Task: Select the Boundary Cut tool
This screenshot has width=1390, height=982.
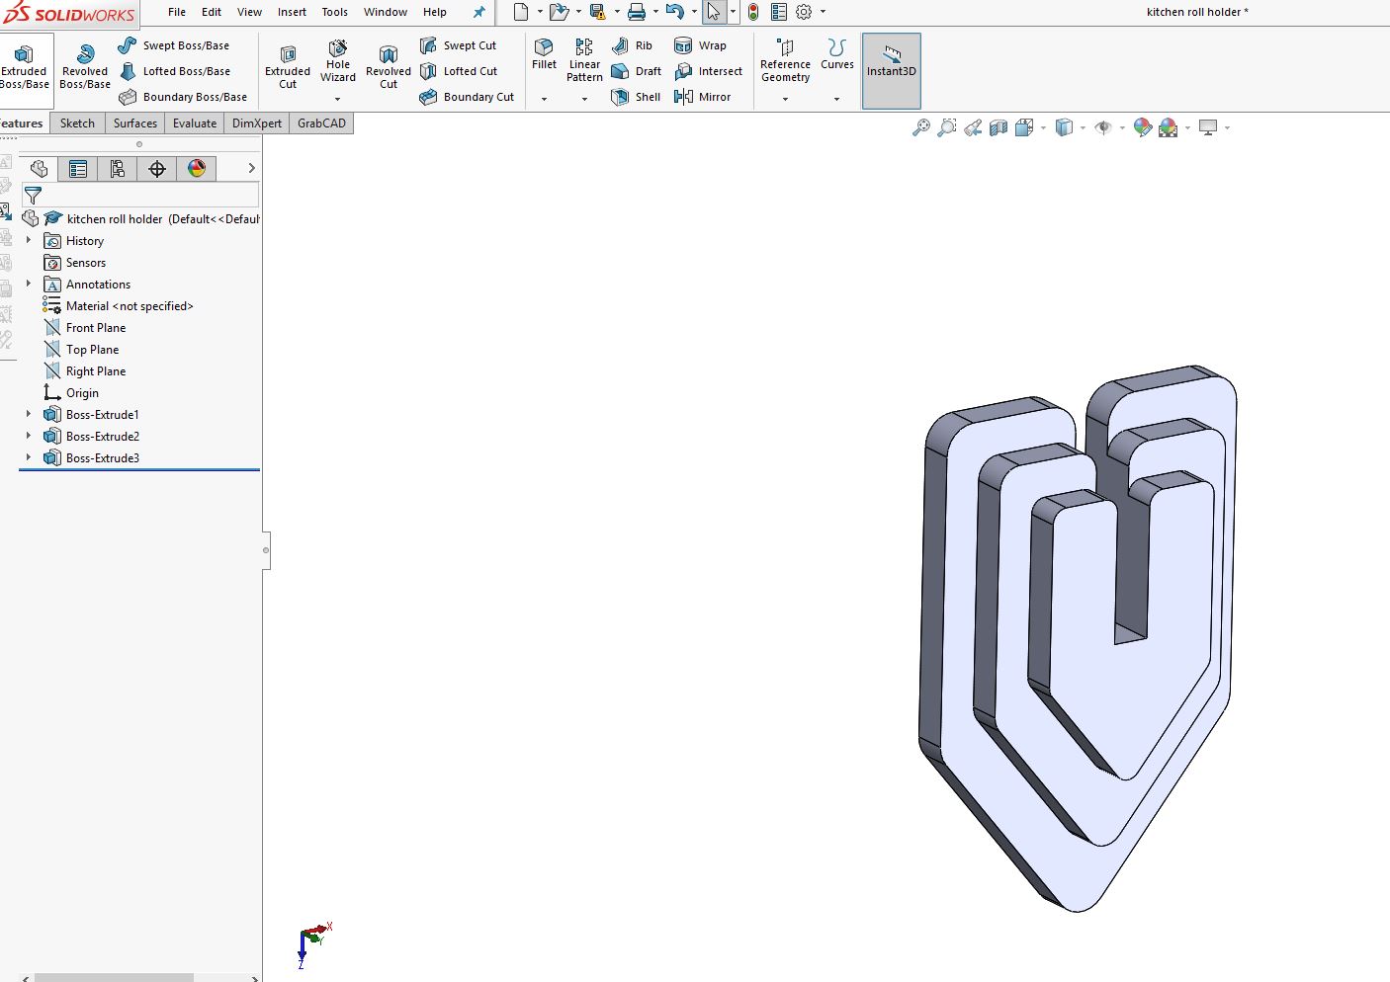Action: click(x=467, y=97)
